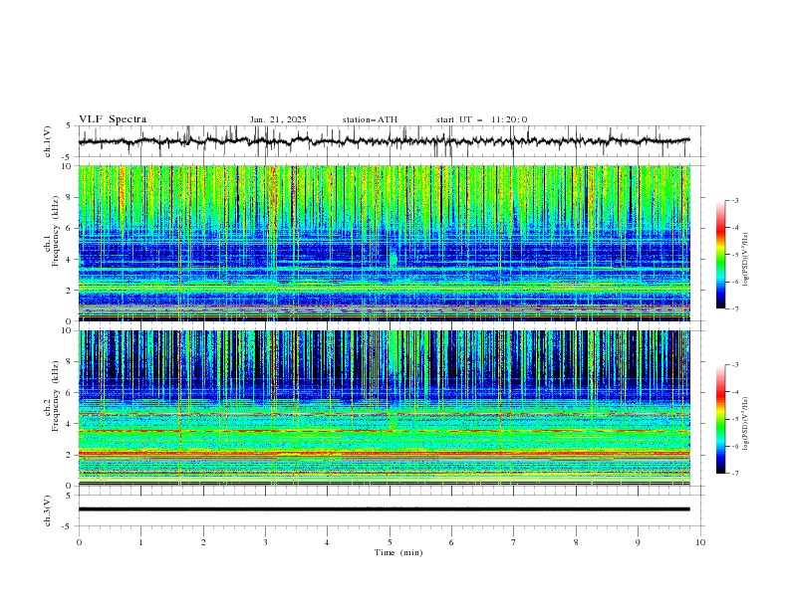Click the ch.2 colorbar "-7" label
Screen dimensions: 789x609
pyautogui.click(x=735, y=473)
